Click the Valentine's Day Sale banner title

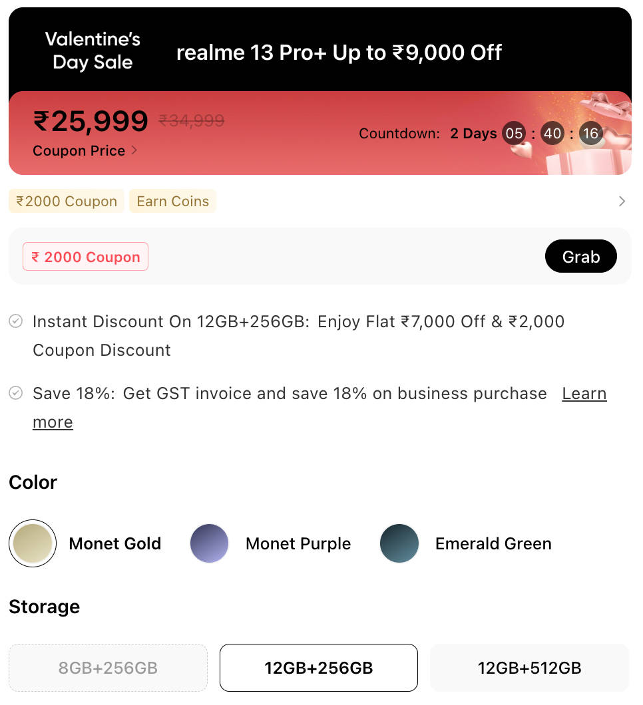tap(93, 51)
